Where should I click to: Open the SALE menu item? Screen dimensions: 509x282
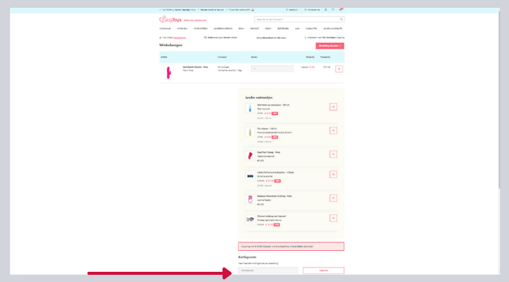tap(299, 28)
